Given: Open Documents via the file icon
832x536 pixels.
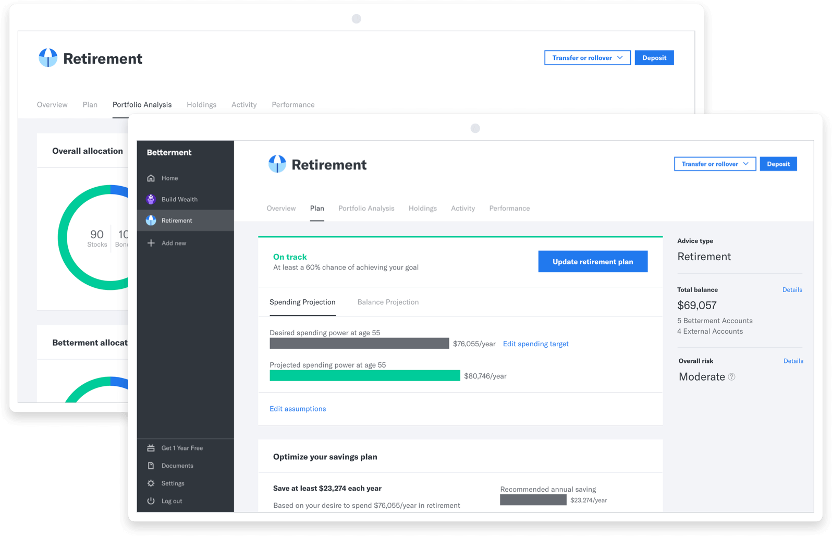Looking at the screenshot, I should pyautogui.click(x=151, y=466).
